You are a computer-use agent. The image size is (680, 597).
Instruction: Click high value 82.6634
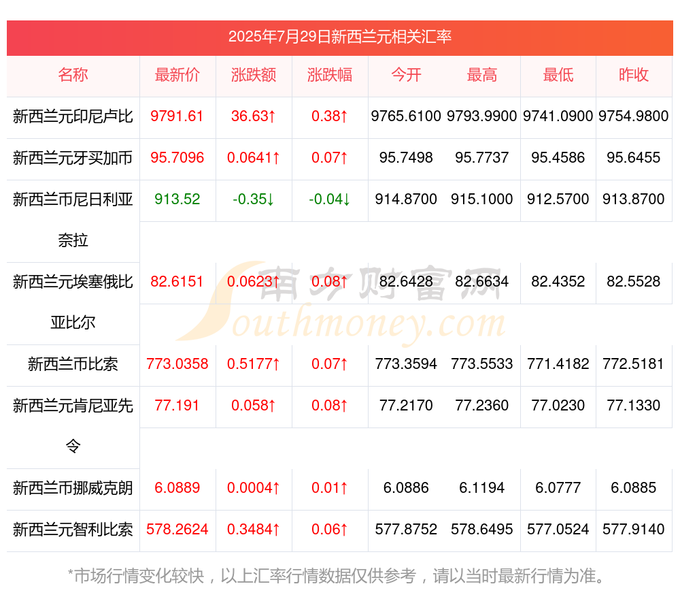482,282
